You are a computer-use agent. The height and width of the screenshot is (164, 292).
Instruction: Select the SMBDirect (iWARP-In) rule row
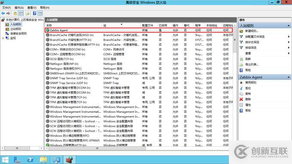[139, 73]
